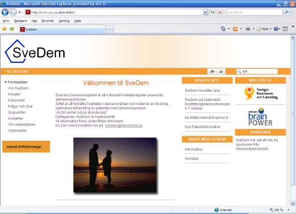This screenshot has width=296, height=214.
Task: Open the Verktyg menu
Action: coord(64,21)
